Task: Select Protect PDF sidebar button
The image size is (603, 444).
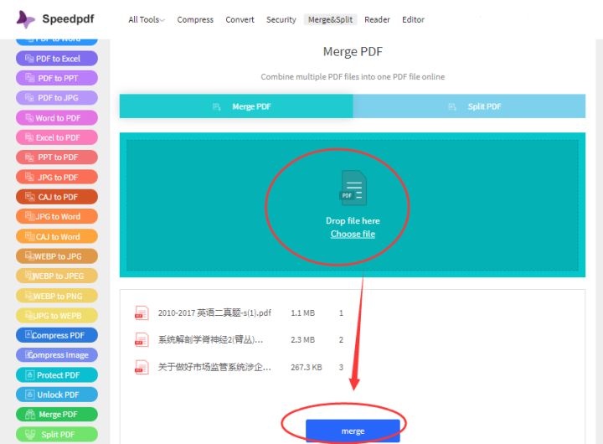Action: [x=57, y=374]
